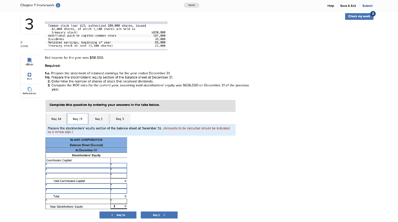Open second Contributed Capital label dropdown
Screen dimensions: 398x222
point(78,171)
